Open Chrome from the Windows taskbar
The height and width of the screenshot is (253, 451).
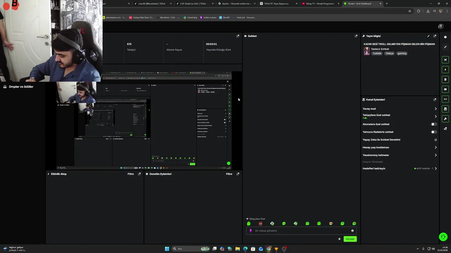click(x=268, y=249)
